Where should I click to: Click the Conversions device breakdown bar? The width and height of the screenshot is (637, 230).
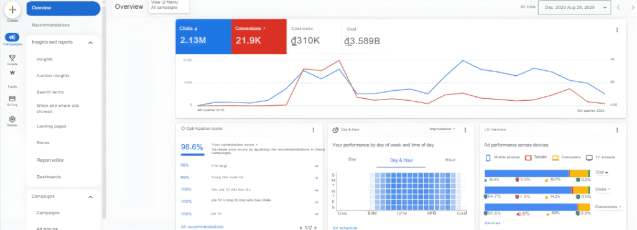(x=537, y=207)
